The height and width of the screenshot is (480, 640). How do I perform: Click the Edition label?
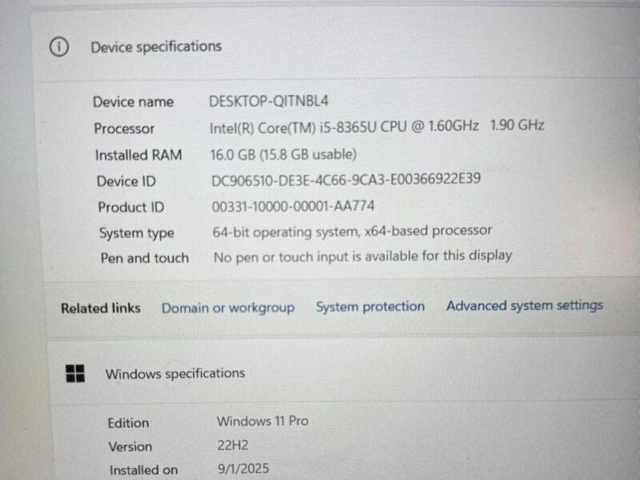(x=128, y=423)
